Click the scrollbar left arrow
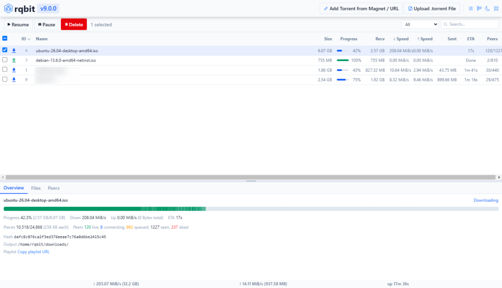 tap(2, 177)
